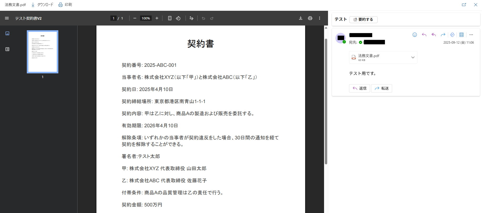Image resolution: width=482 pixels, height=213 pixels.
Task: Switch sidebar to document outline view
Action: click(x=7, y=49)
